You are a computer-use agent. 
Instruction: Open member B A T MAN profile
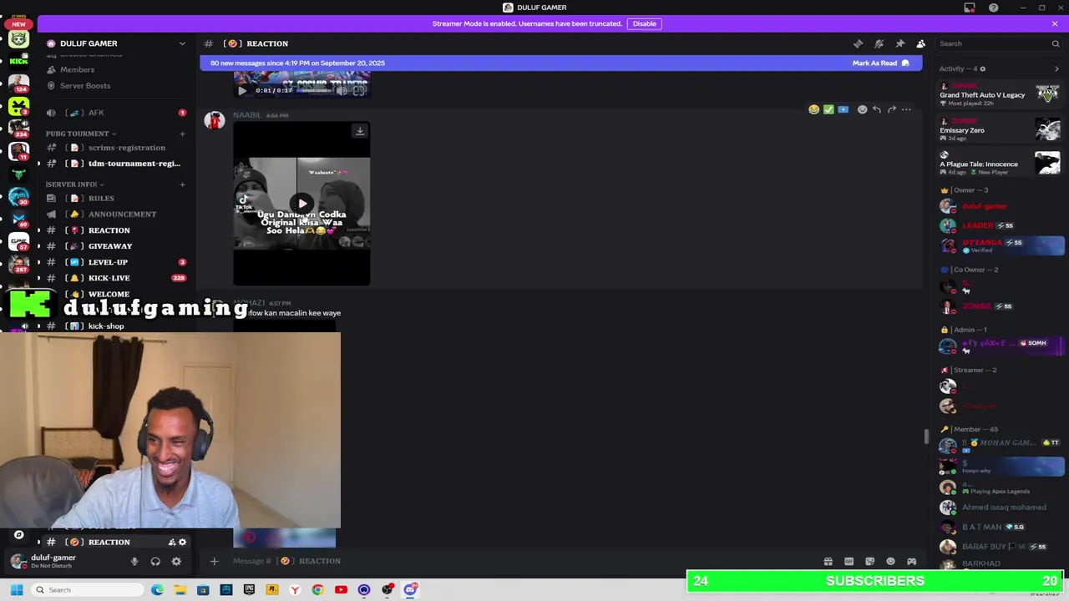tap(1000, 527)
